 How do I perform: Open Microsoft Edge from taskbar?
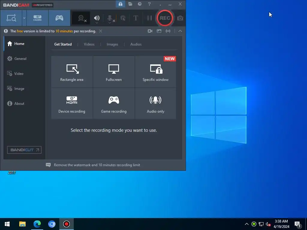tap(37, 224)
